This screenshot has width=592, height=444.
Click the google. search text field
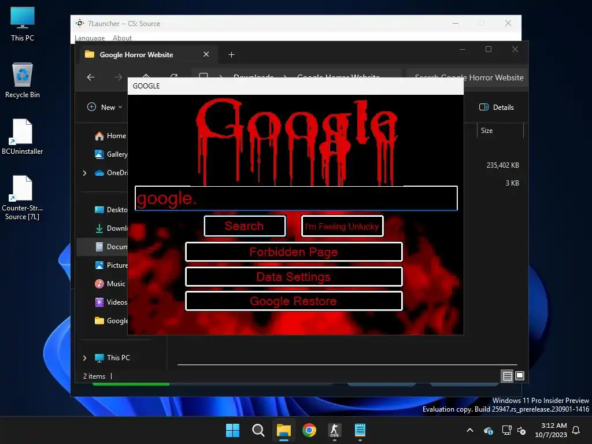(296, 198)
